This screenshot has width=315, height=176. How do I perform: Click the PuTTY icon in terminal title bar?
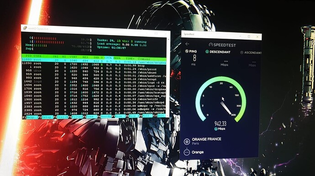tap(25, 28)
